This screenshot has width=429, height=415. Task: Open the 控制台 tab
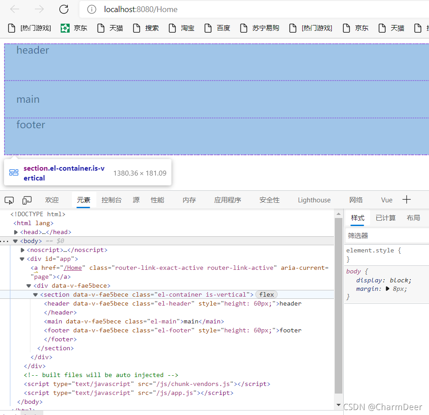click(111, 200)
